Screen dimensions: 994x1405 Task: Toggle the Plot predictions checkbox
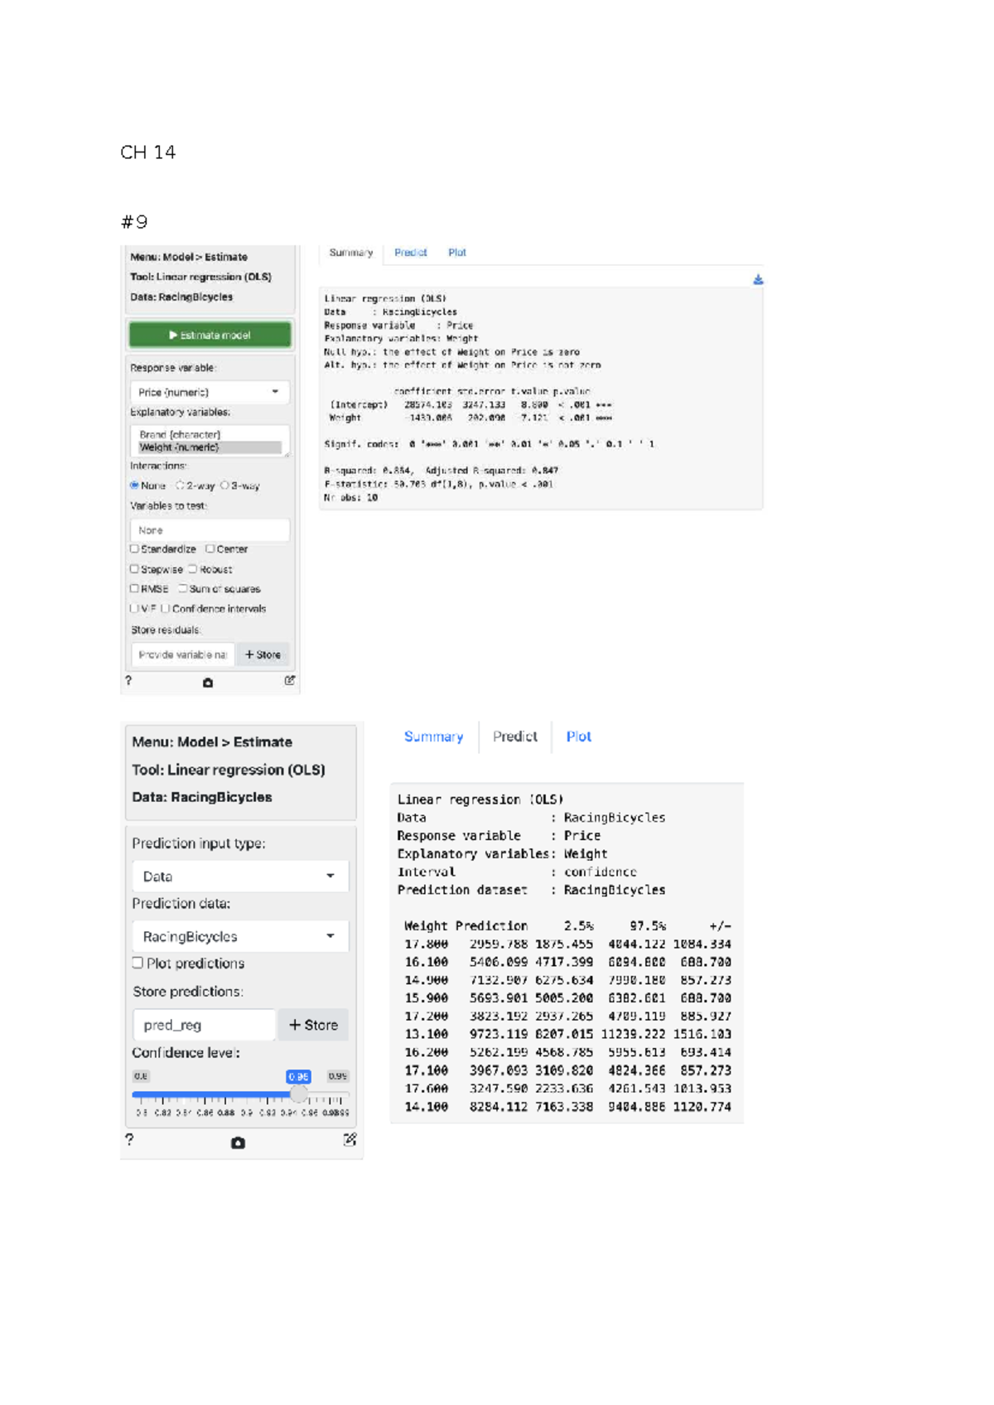138,963
